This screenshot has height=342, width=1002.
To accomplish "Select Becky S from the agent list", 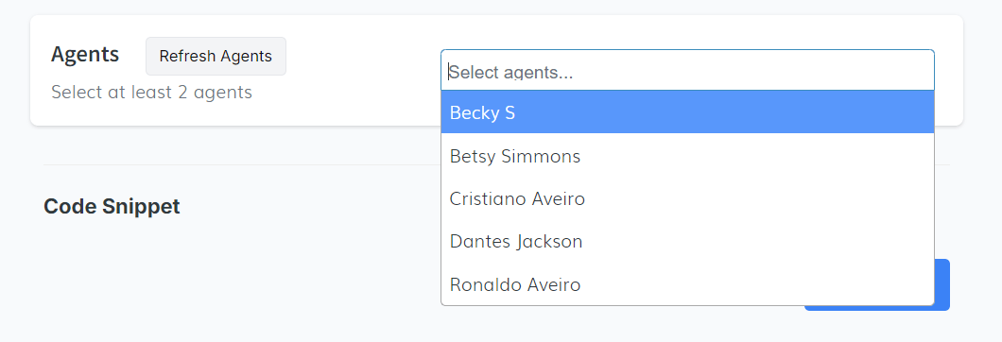I will coord(687,111).
